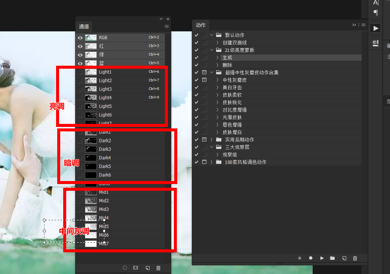
Task: Create a new channel using the new channel icon
Action: 147,268
